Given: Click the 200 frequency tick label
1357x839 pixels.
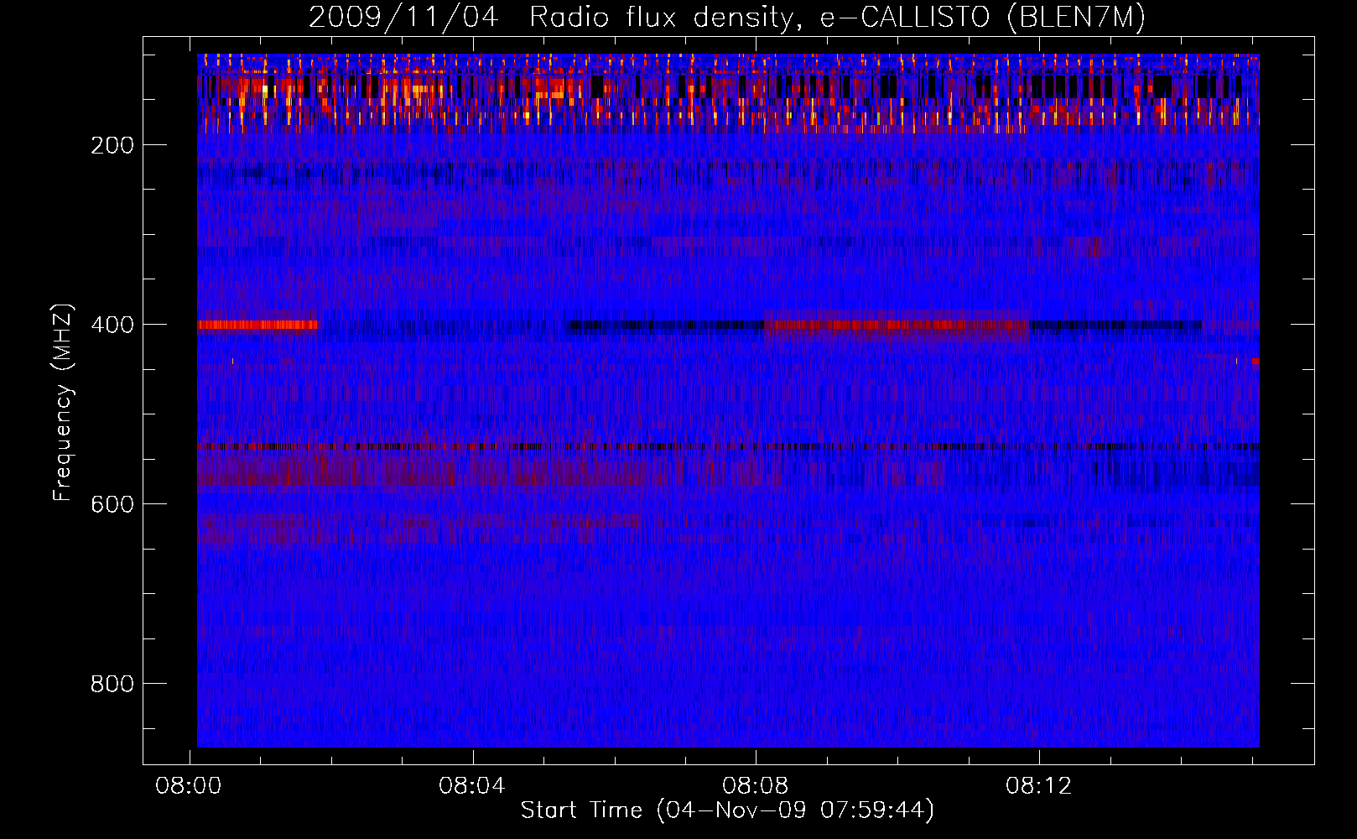Looking at the screenshot, I should (x=112, y=145).
